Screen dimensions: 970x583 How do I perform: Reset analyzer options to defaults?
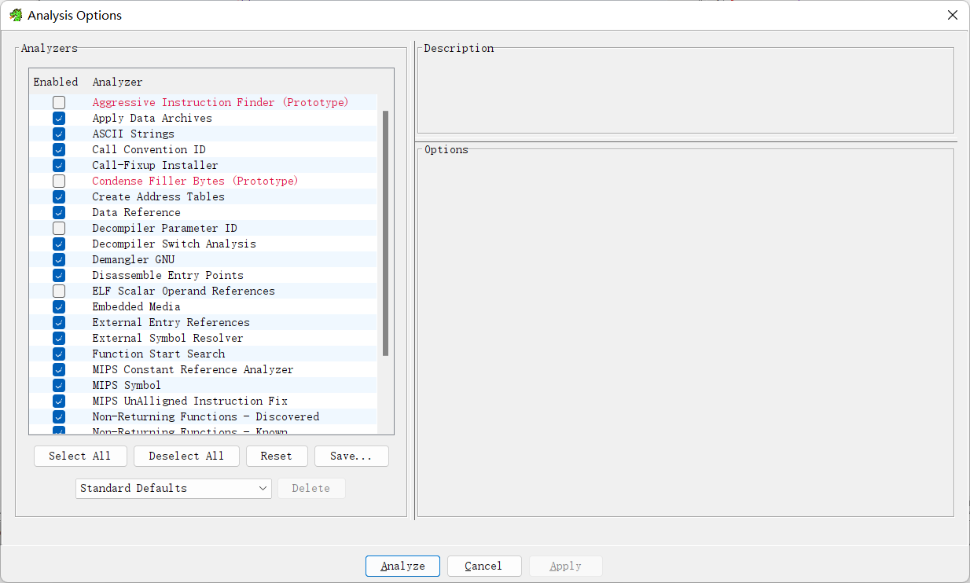276,456
